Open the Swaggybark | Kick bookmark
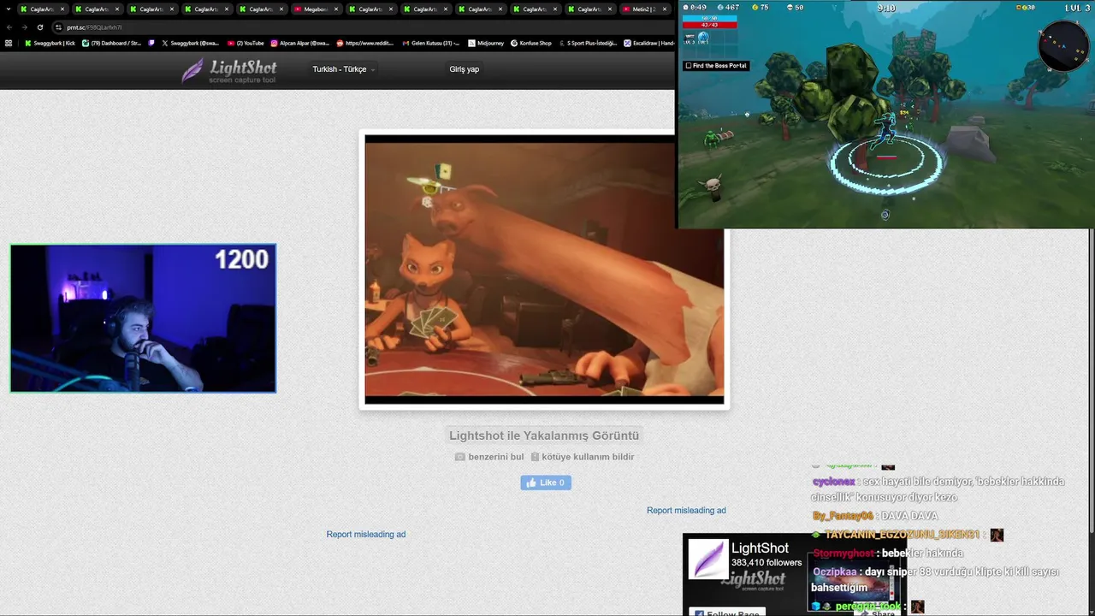Viewport: 1095px width, 616px height. click(x=50, y=43)
